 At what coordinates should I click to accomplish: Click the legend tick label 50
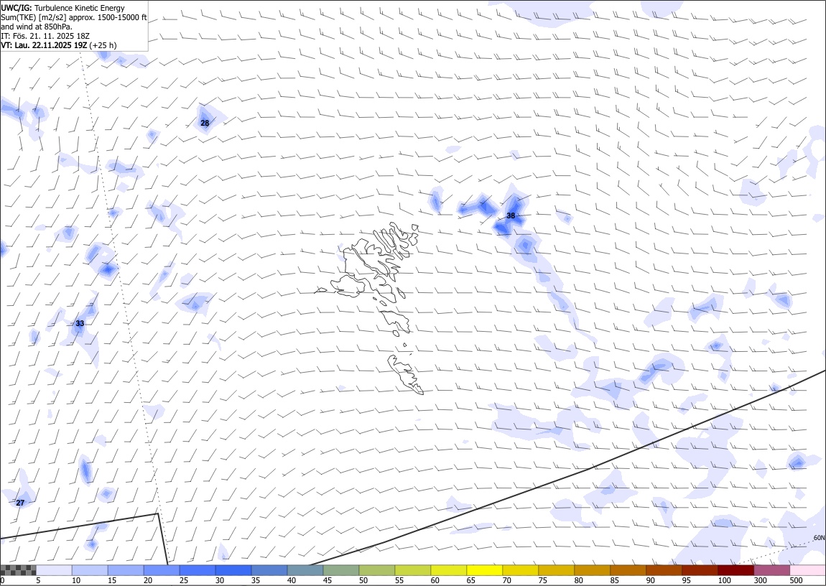point(363,580)
